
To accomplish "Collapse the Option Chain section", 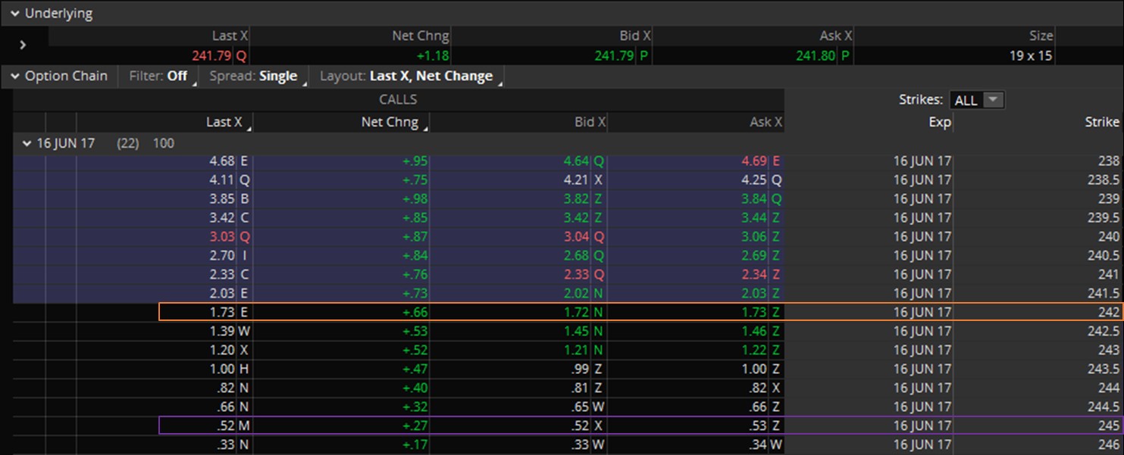I will click(x=14, y=76).
